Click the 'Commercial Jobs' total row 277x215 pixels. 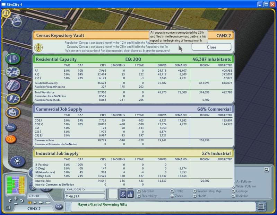133,140
